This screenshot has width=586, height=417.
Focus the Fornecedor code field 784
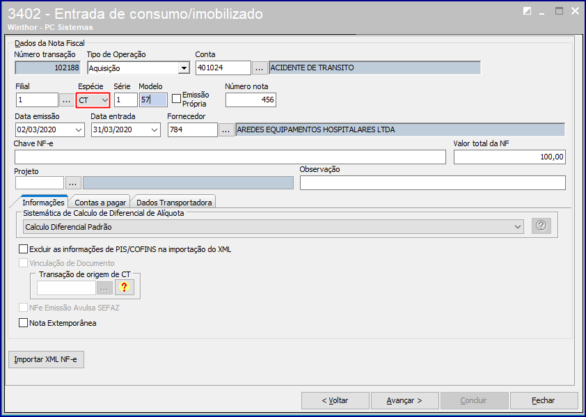(193, 129)
